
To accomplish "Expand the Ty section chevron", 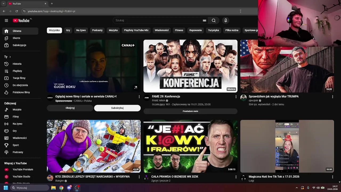I will (x=10, y=57).
